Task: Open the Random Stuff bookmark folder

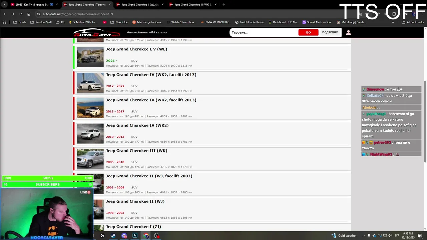Action: point(41,22)
